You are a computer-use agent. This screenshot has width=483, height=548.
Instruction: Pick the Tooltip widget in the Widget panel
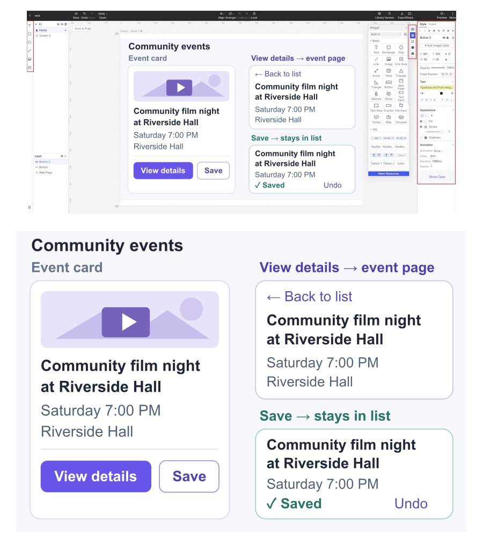376,119
